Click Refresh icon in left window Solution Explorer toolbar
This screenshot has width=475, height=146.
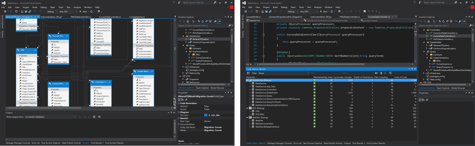coord(203,21)
